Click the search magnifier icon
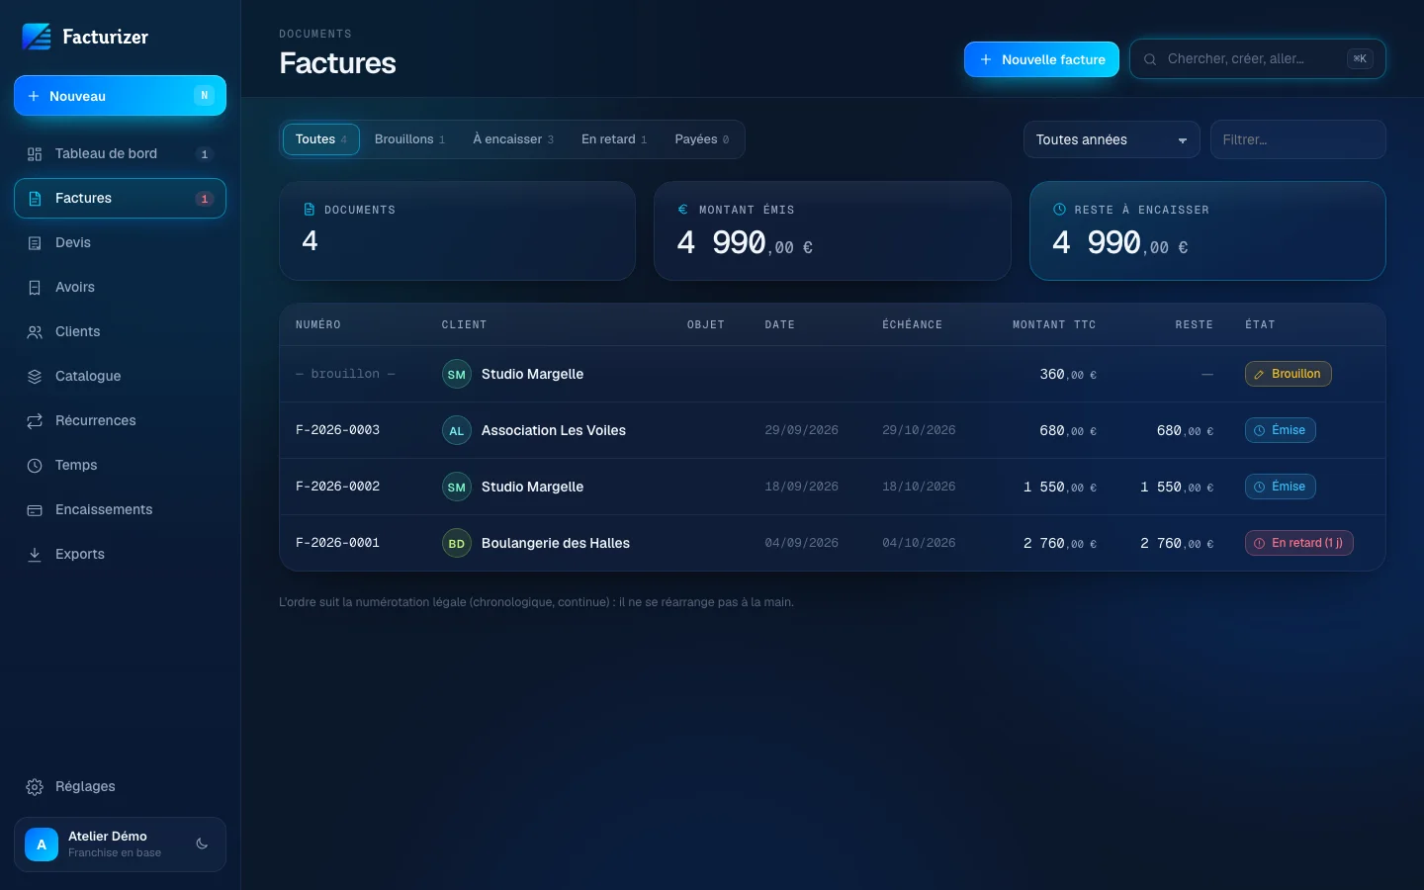 [x=1150, y=59]
